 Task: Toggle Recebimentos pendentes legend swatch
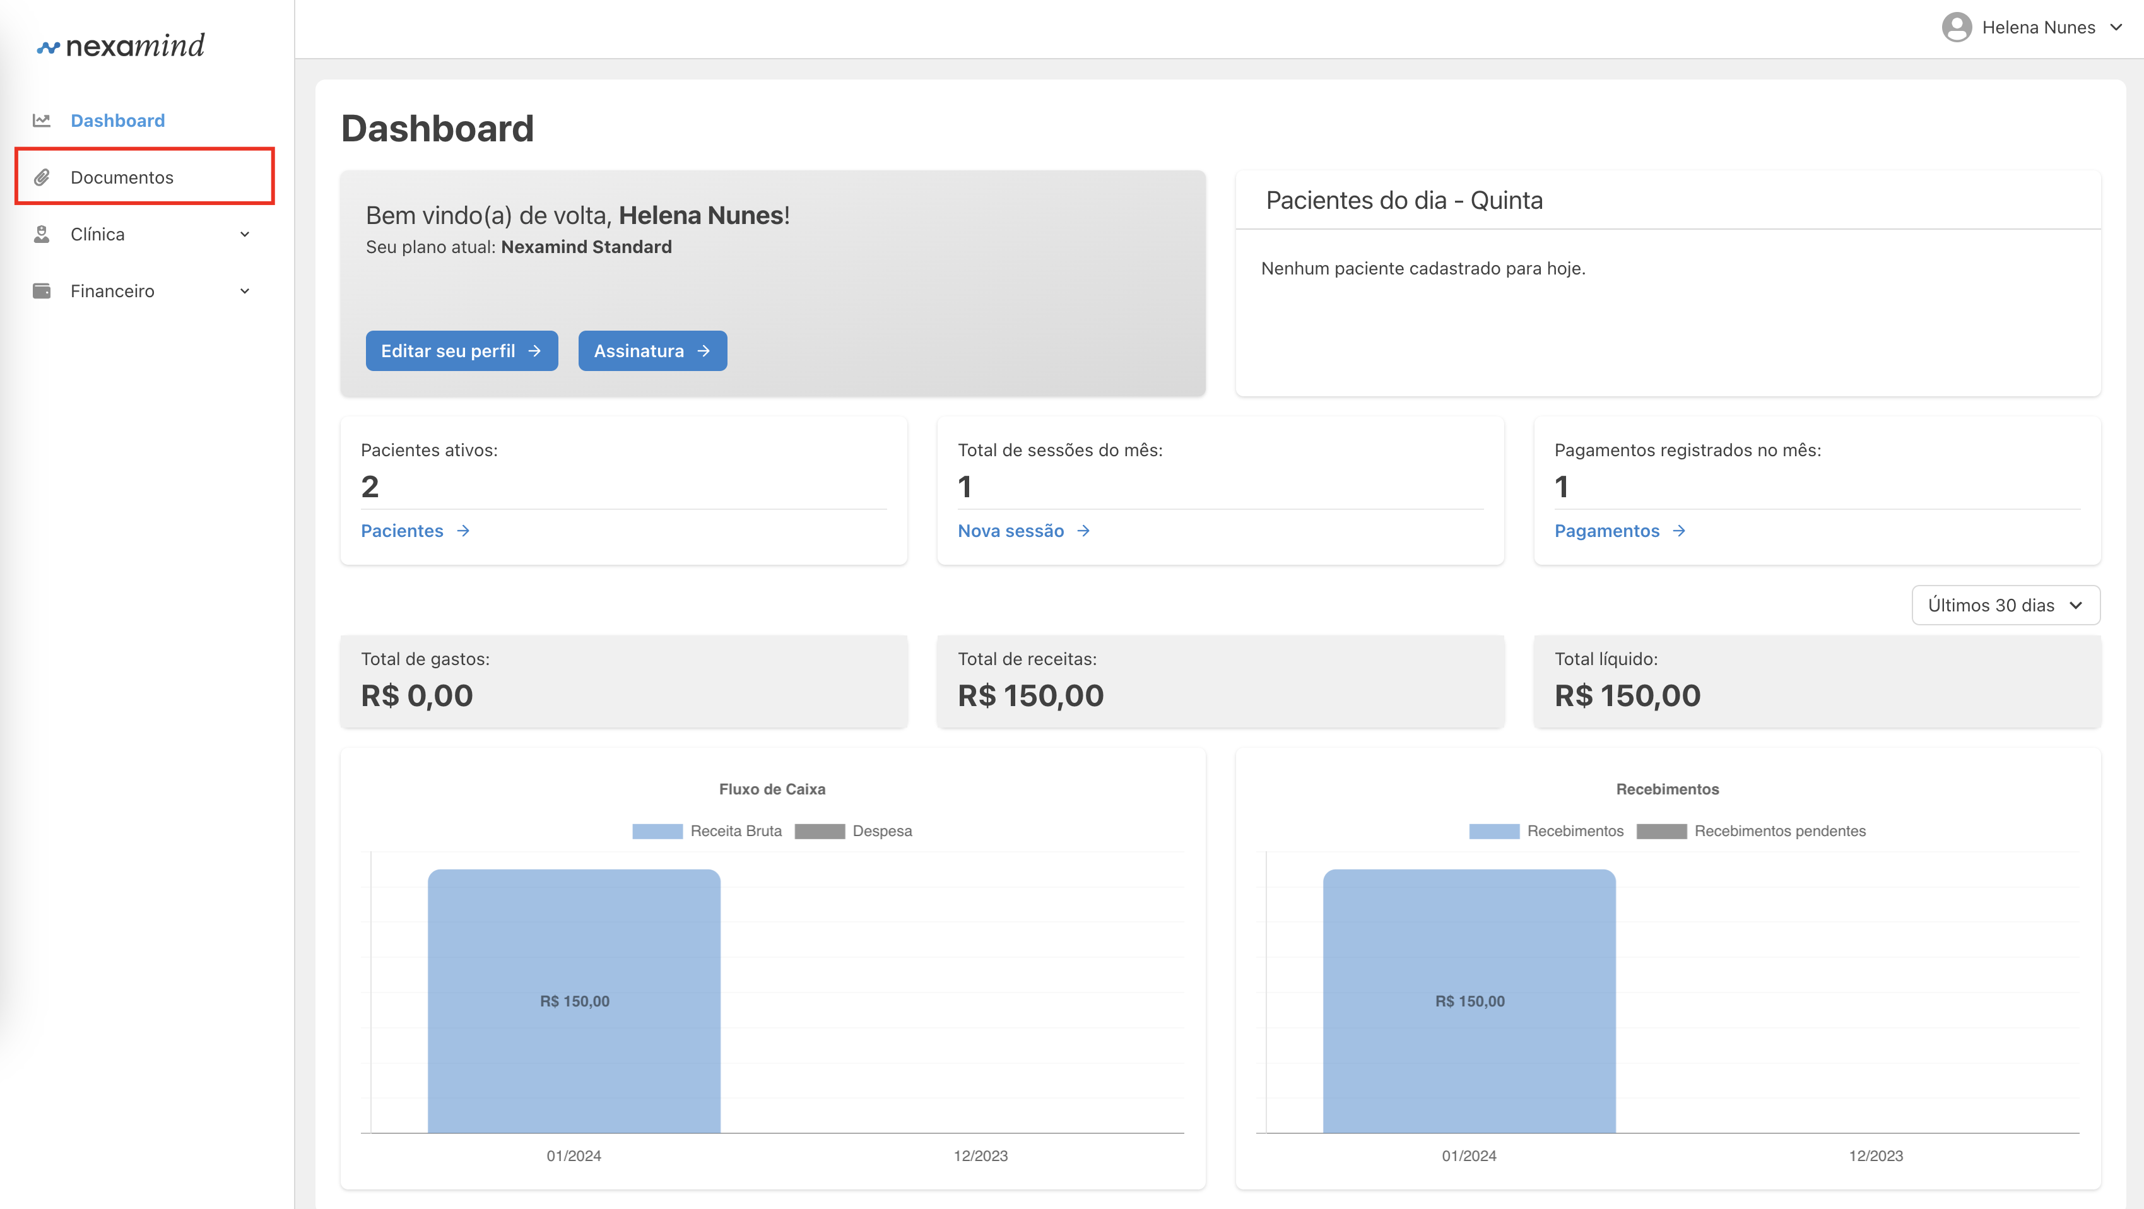coord(1661,831)
